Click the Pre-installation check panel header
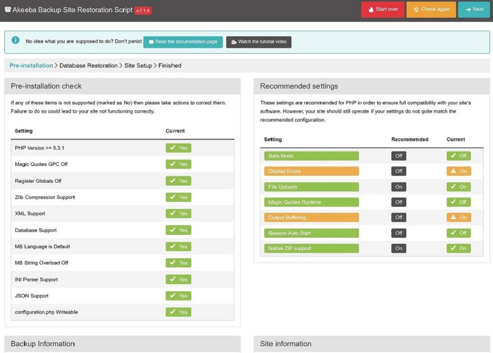 123,86
